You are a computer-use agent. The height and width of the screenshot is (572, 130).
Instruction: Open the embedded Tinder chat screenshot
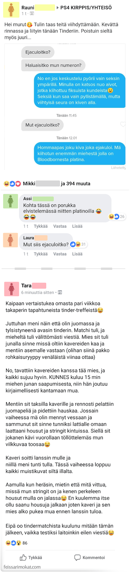click(65, 107)
